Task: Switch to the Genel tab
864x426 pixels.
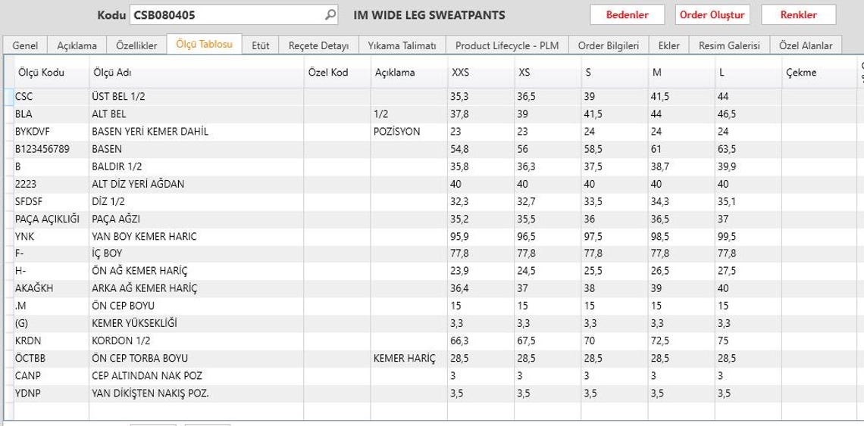Action: click(x=25, y=45)
